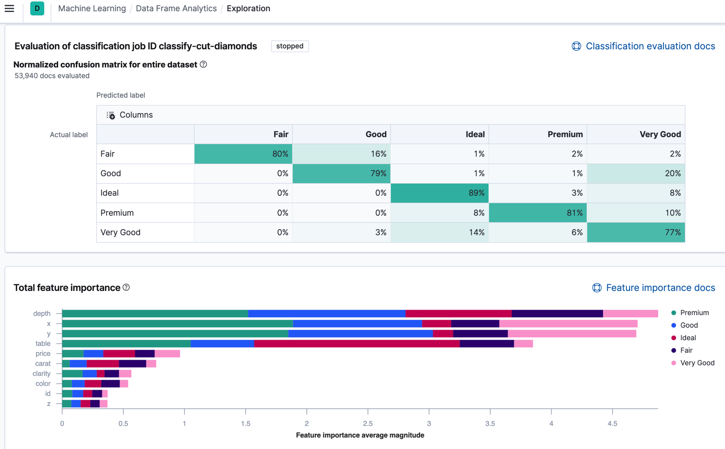Toggle the Fair series in chart legend

point(686,350)
